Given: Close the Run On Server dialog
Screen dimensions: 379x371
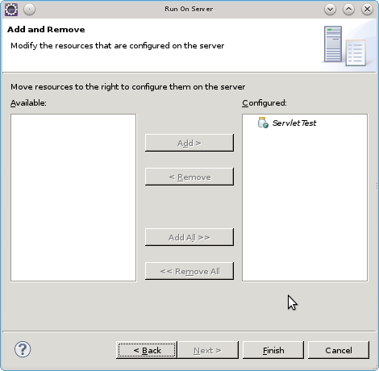Looking at the screenshot, I should tap(367, 10).
